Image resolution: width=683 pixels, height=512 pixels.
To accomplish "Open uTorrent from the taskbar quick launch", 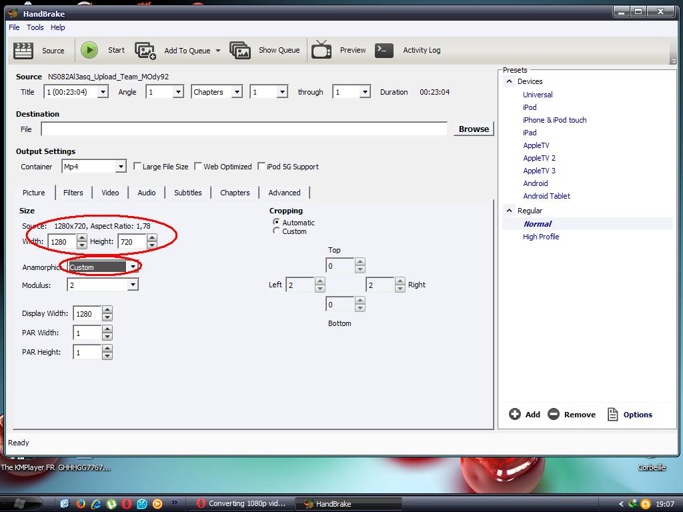I will click(111, 504).
